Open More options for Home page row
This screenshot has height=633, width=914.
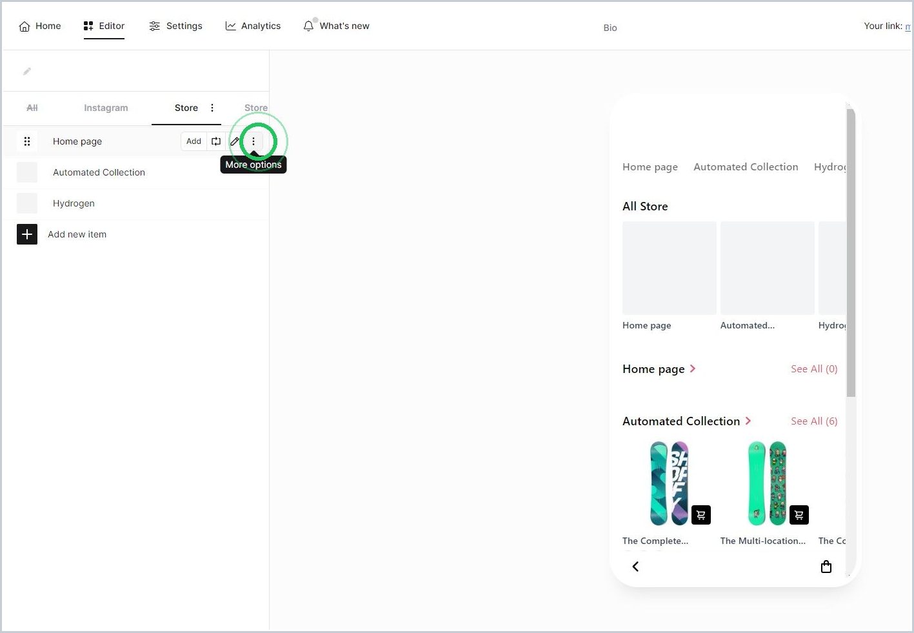[x=253, y=141]
